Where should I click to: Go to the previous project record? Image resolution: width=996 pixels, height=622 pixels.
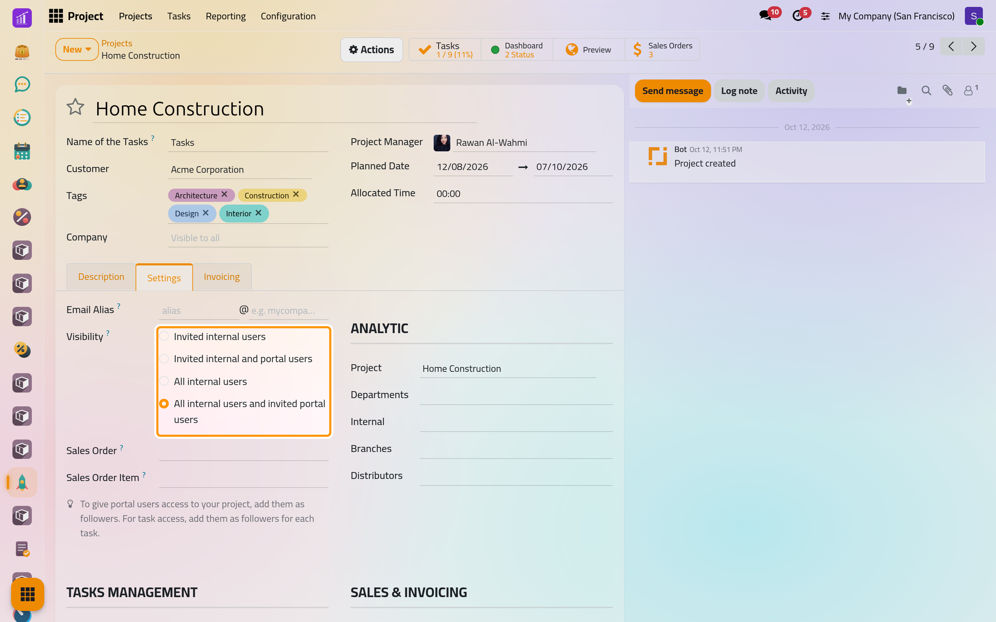click(951, 47)
